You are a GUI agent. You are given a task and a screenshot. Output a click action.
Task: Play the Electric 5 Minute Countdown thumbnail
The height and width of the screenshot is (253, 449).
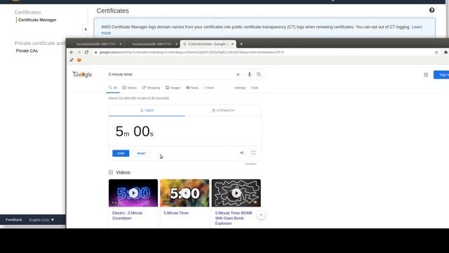point(133,193)
